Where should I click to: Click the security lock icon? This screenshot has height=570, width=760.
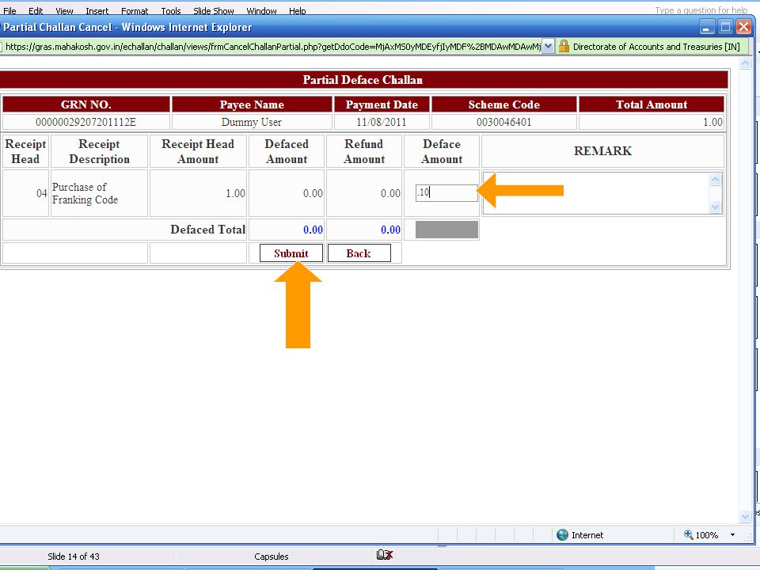click(563, 47)
